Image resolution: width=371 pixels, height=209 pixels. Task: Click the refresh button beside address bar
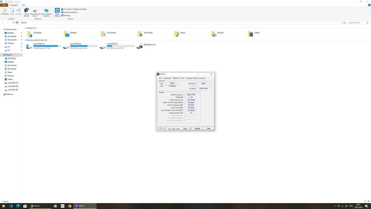(x=345, y=23)
